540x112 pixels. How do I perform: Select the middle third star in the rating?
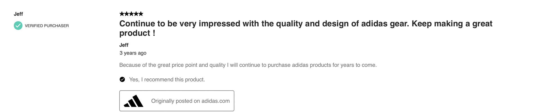tap(131, 14)
